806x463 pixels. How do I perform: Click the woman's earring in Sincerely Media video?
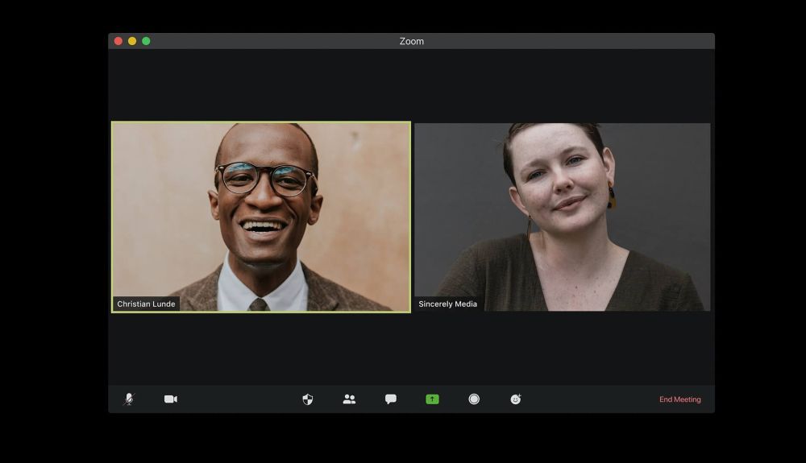[611, 196]
